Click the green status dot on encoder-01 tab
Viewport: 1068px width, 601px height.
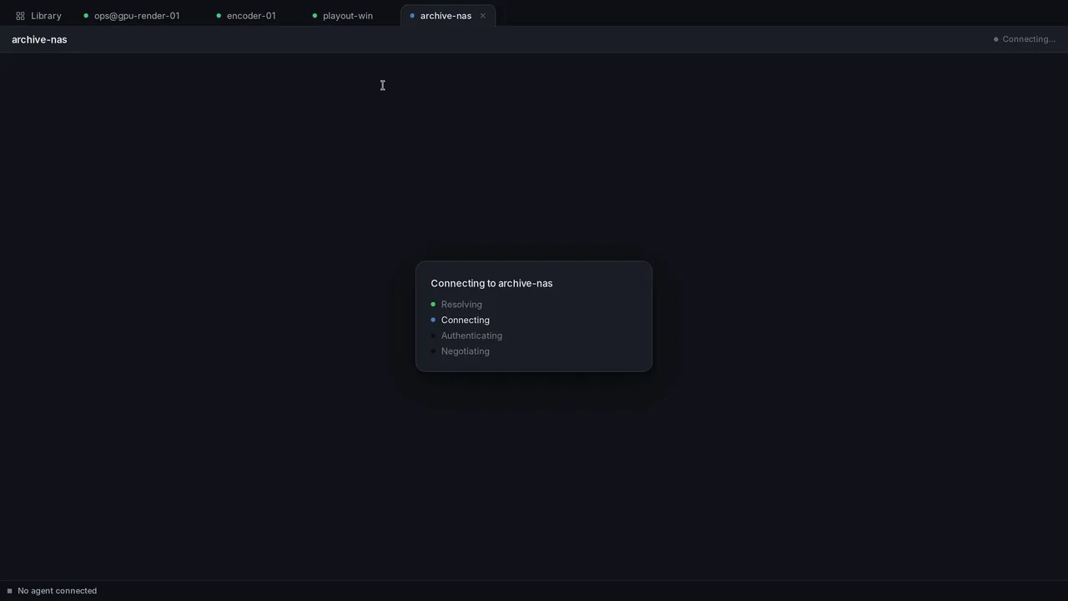[219, 16]
